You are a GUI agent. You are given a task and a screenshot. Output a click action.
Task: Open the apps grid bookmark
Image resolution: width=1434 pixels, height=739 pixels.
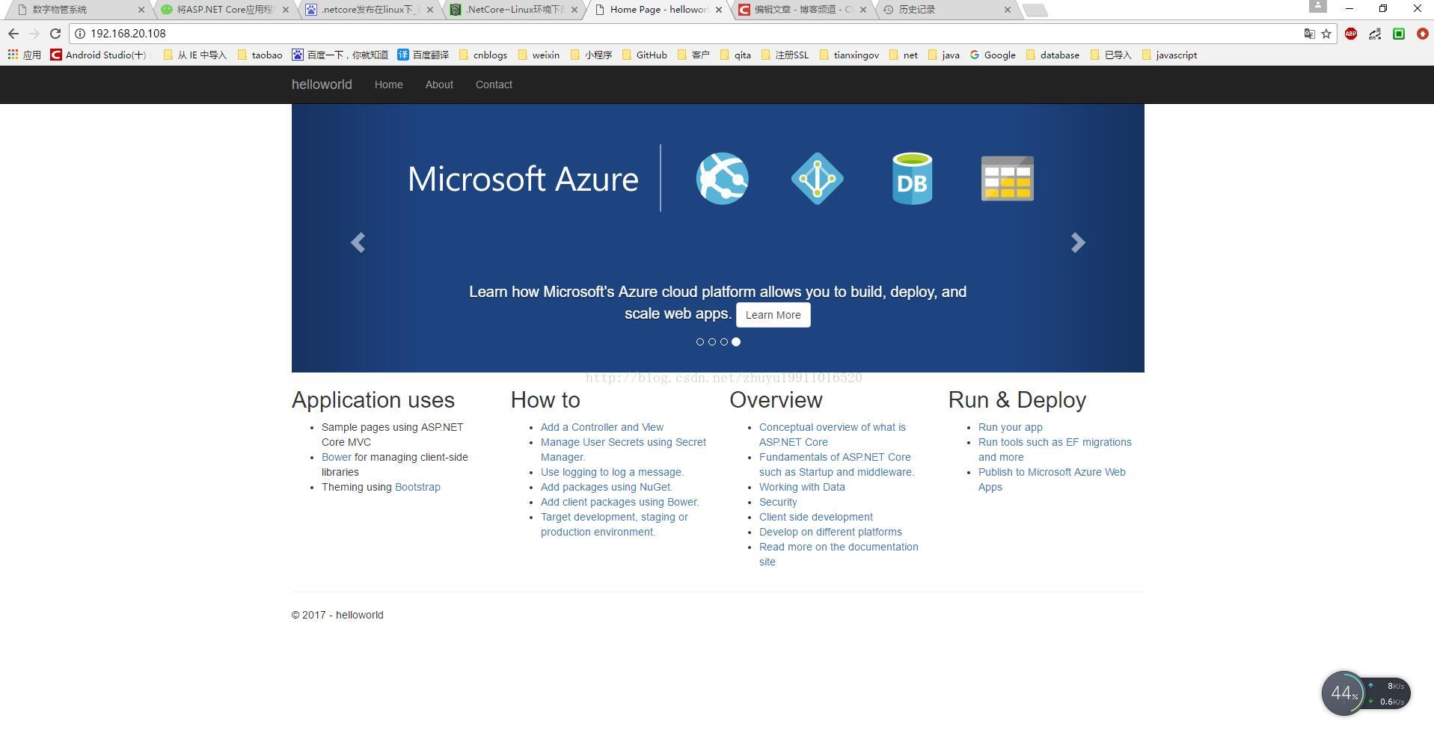24,55
